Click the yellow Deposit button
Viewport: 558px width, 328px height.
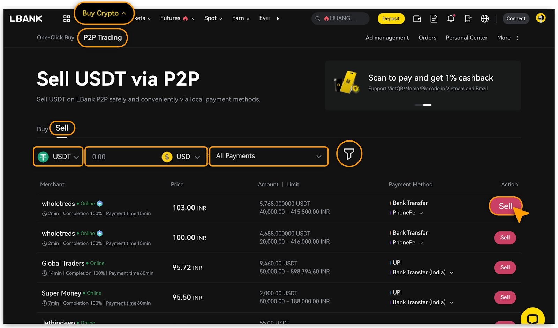pyautogui.click(x=391, y=18)
